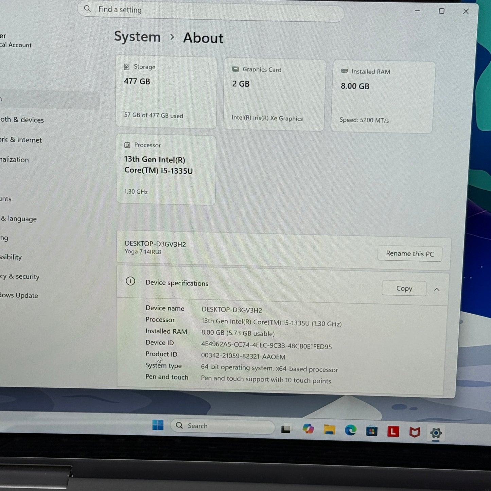491x491 pixels.
Task: Click the Installed RAM icon
Action: pos(344,71)
